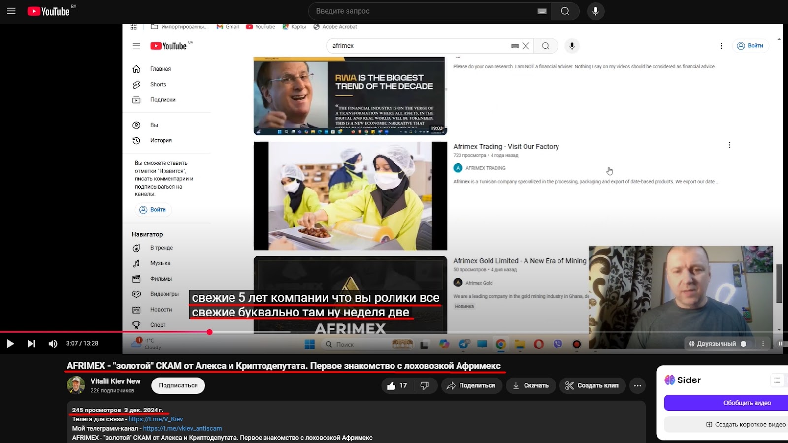Screen dimensions: 788x443
Task: In recorded browser, click microphone voice search
Action: coord(572,46)
